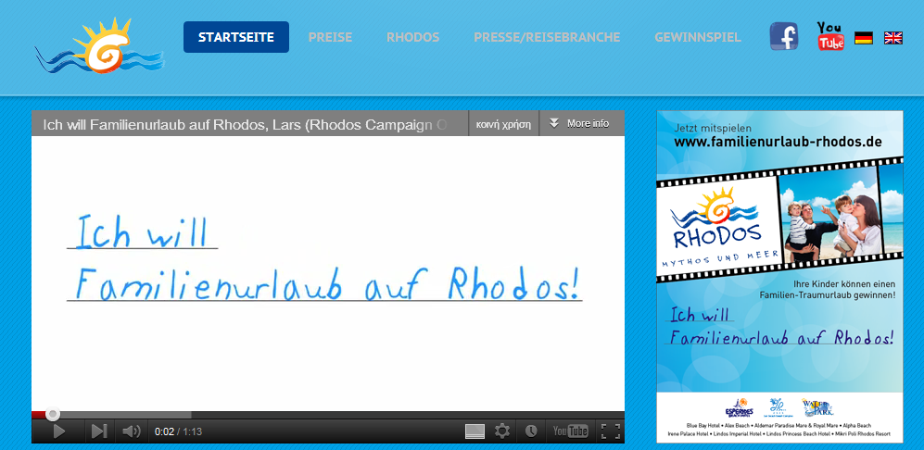924x450 pixels.
Task: Expand More info on the video
Action: (x=579, y=123)
